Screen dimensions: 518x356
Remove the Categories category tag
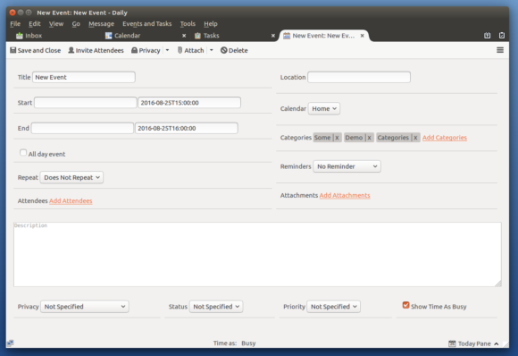415,138
